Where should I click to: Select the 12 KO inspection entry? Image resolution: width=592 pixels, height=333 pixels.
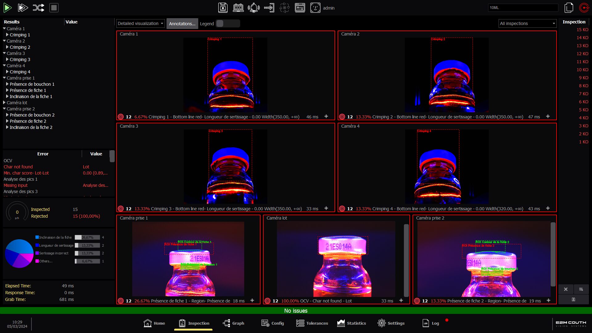[x=582, y=54]
